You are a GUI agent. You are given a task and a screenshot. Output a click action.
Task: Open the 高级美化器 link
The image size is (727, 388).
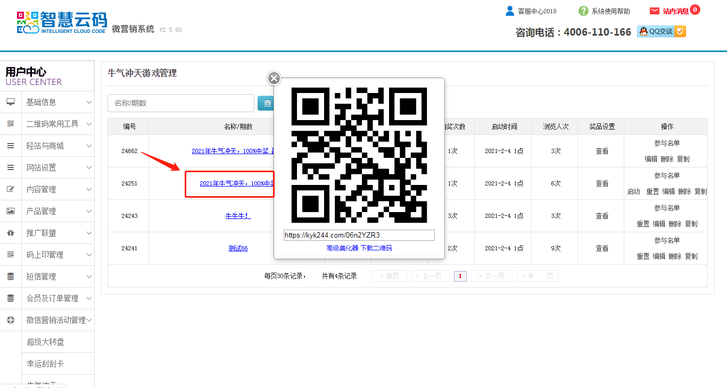(342, 248)
